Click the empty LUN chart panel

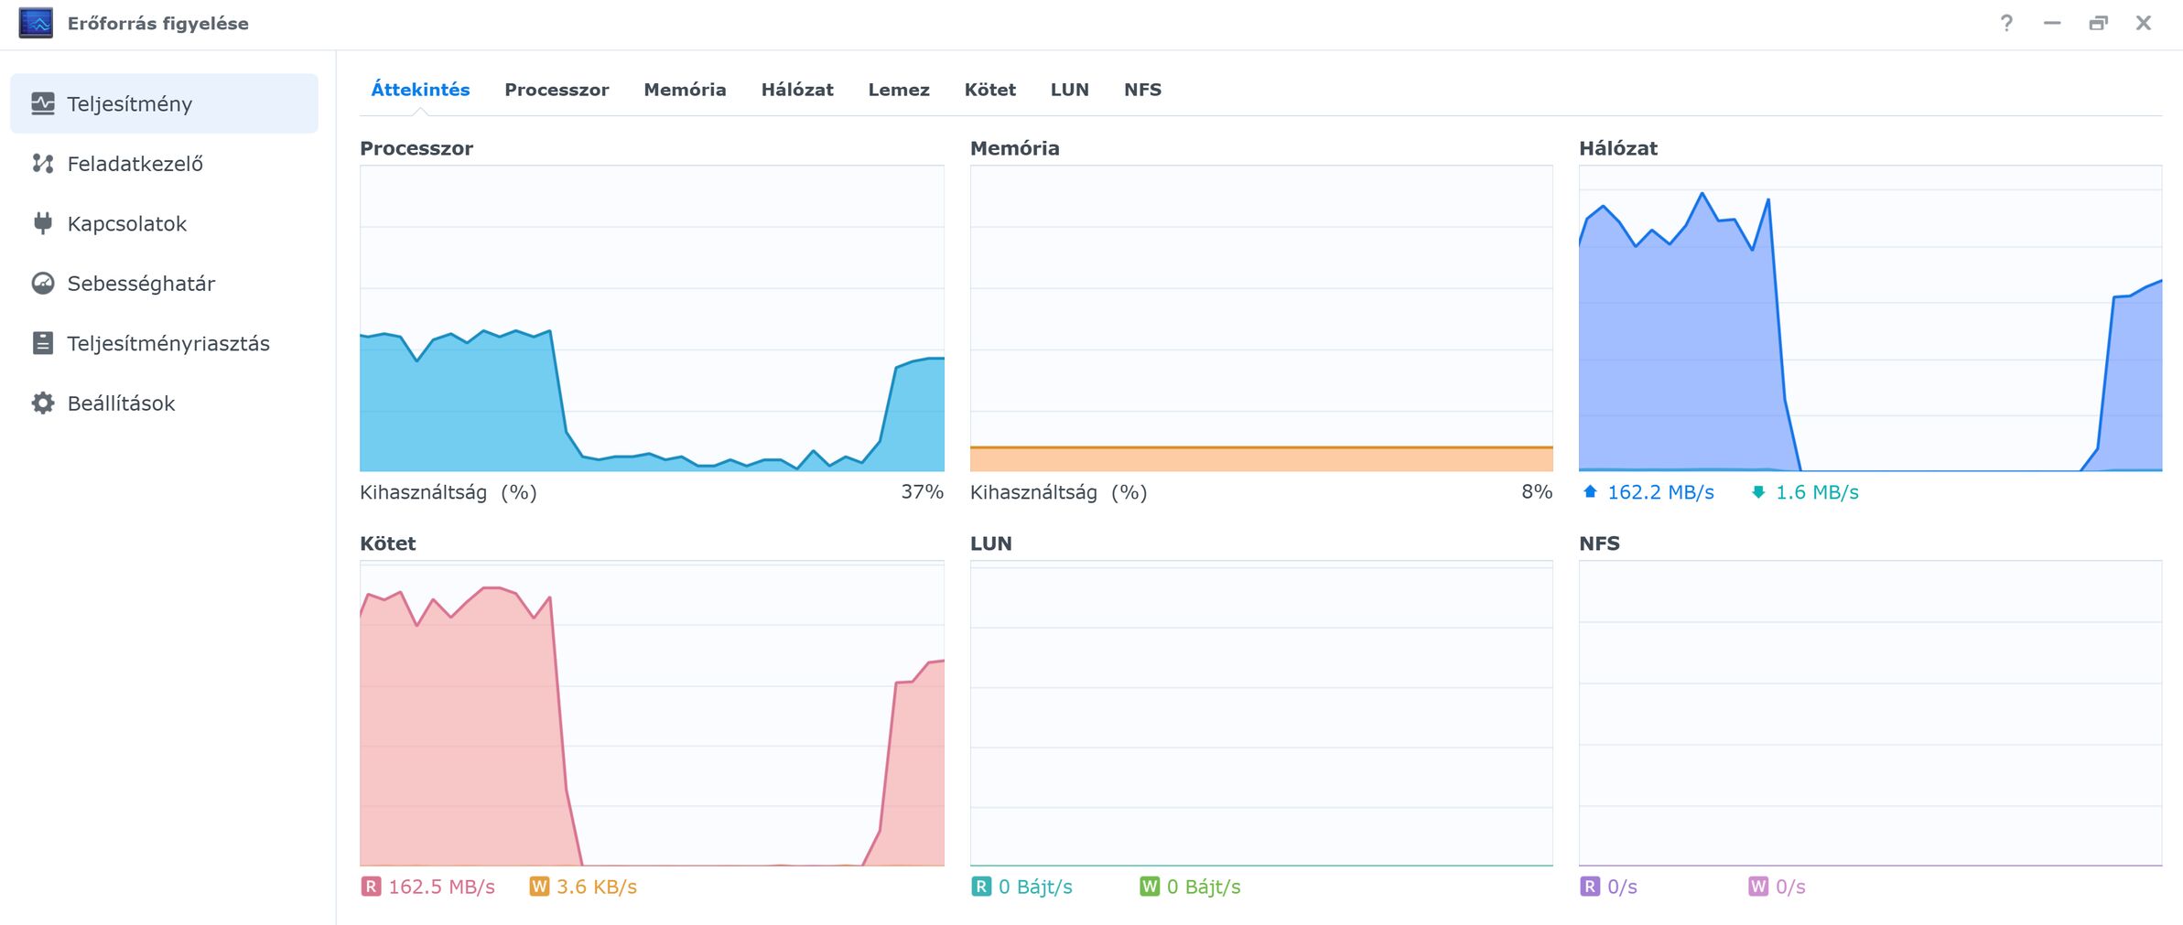tap(1261, 713)
